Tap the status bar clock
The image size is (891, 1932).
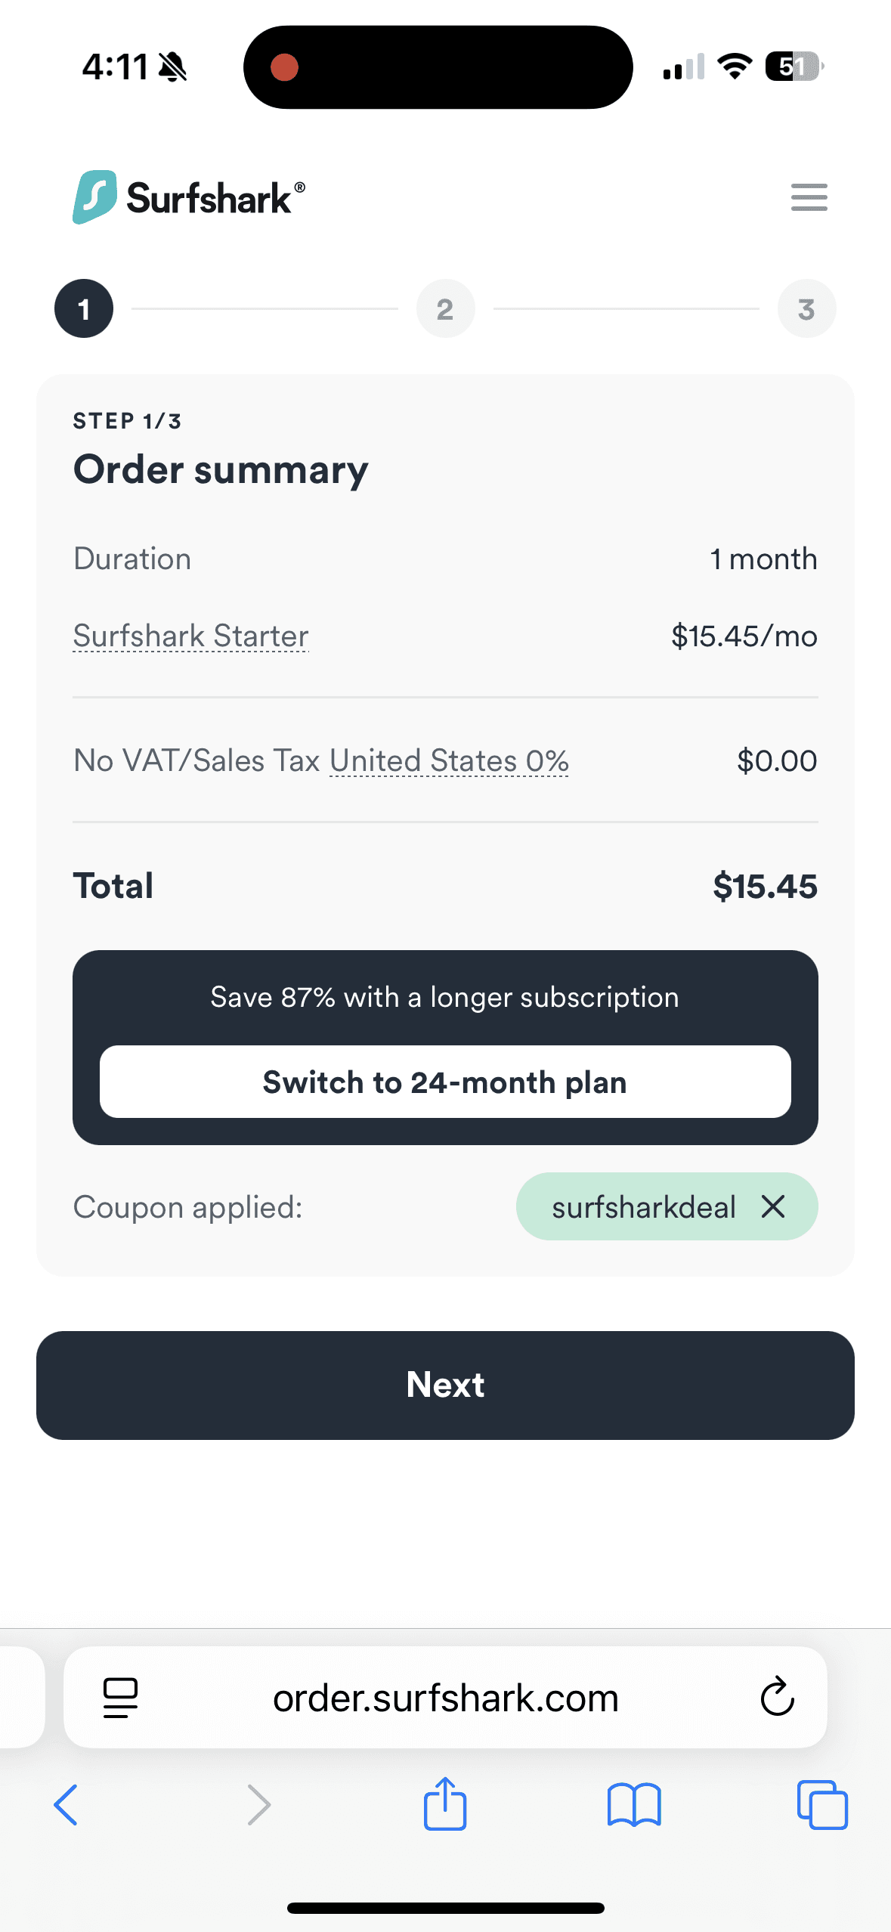(x=115, y=67)
